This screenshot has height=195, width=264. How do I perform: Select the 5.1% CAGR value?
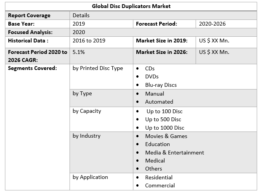79,52
